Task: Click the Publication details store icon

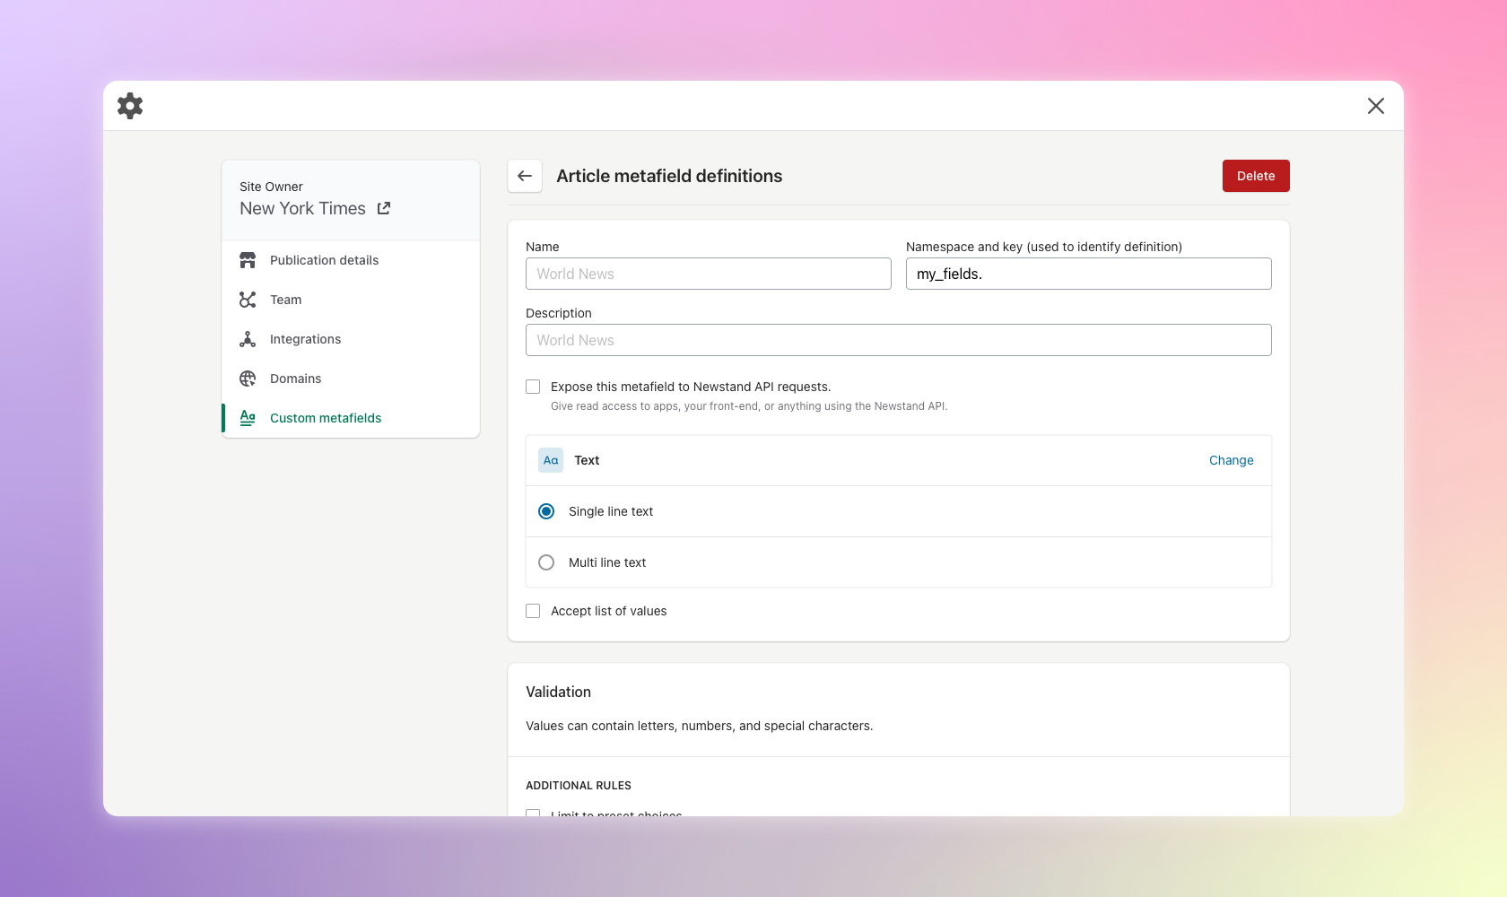Action: [x=248, y=260]
